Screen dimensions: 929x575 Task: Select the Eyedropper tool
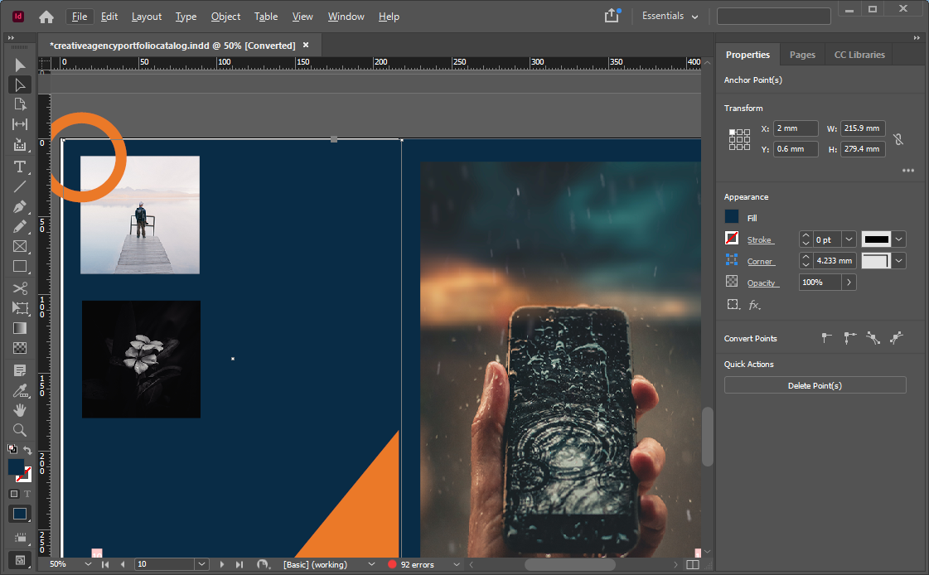click(20, 389)
